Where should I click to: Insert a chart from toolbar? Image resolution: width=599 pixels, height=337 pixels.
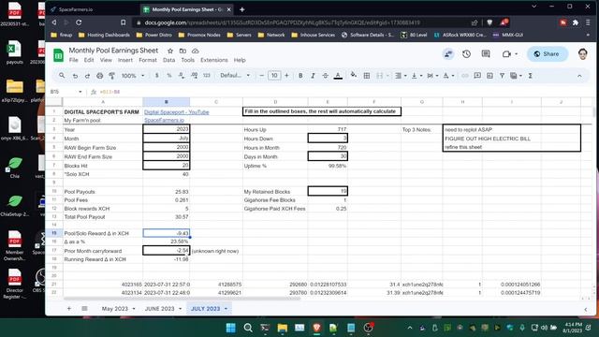coord(489,76)
